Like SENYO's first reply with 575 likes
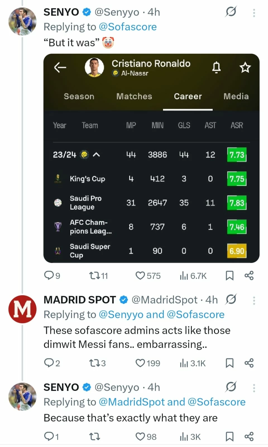 tap(140, 276)
